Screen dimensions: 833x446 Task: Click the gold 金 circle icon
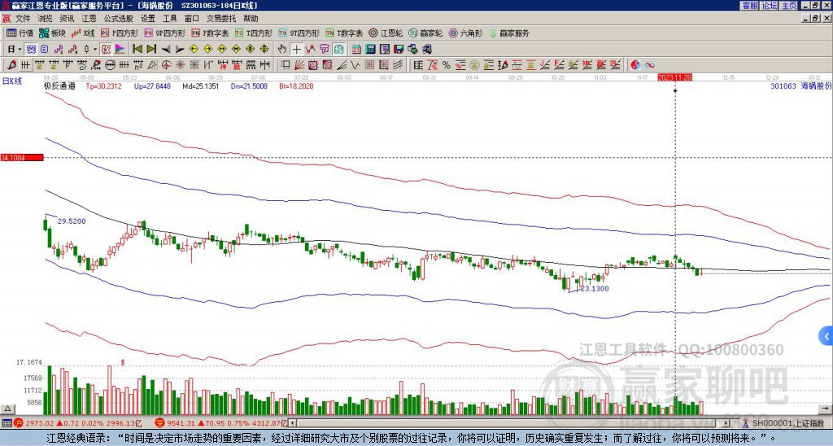click(x=474, y=65)
